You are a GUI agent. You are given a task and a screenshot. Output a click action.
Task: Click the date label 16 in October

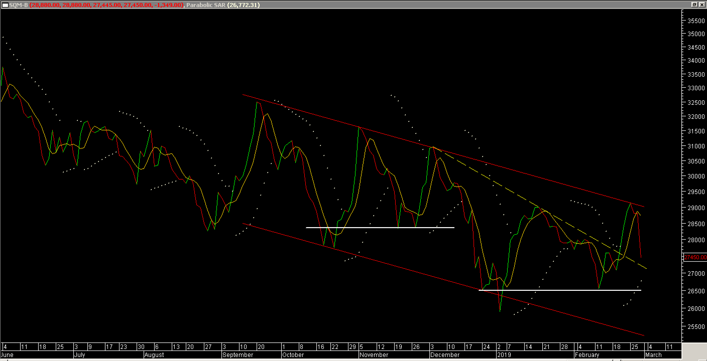pos(321,347)
